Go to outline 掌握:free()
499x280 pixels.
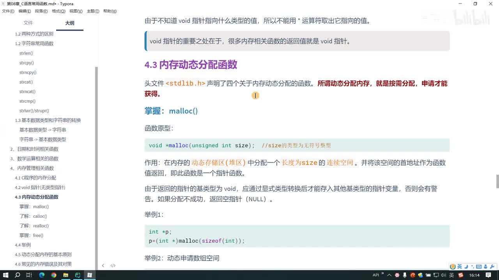click(x=31, y=235)
